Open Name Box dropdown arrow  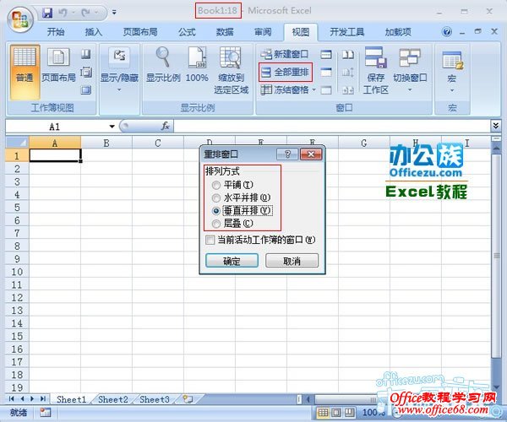(x=112, y=127)
